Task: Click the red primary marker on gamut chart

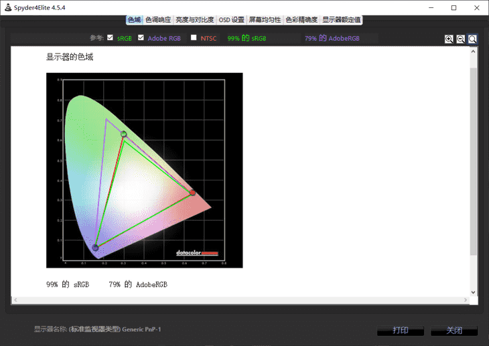Action: coord(192,193)
